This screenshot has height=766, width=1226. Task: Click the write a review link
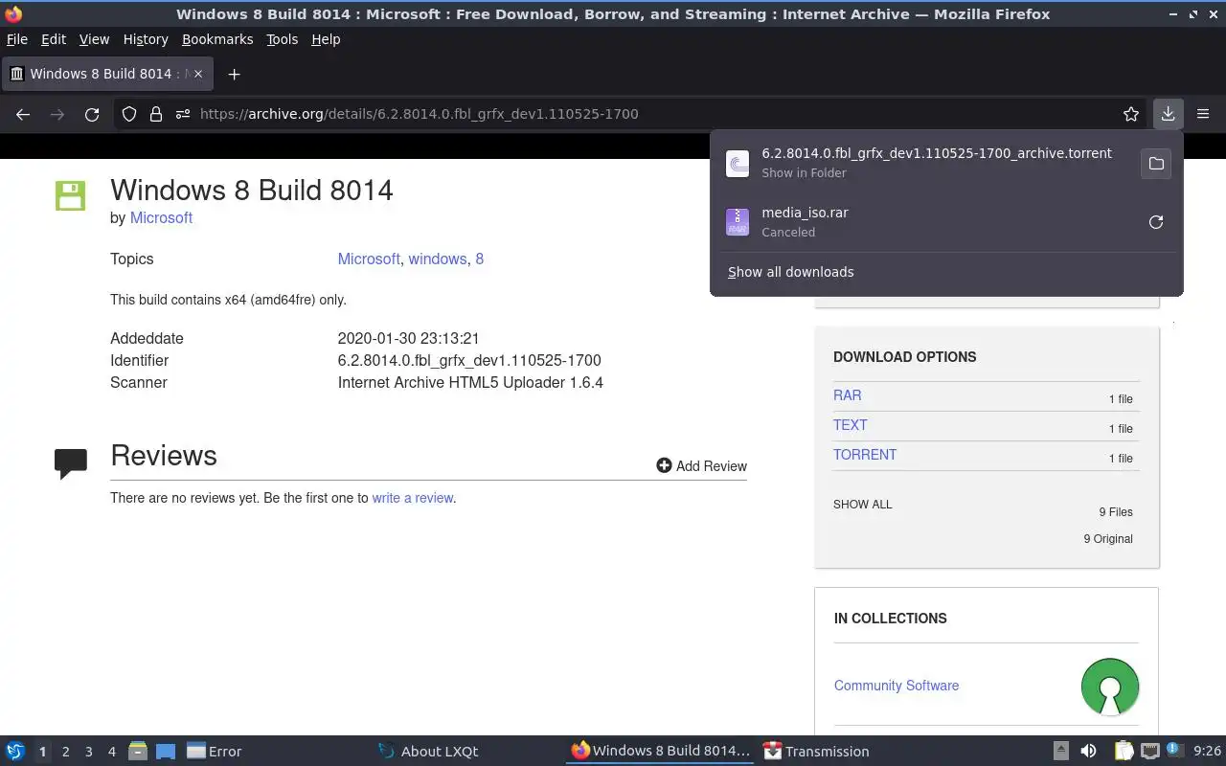412,498
